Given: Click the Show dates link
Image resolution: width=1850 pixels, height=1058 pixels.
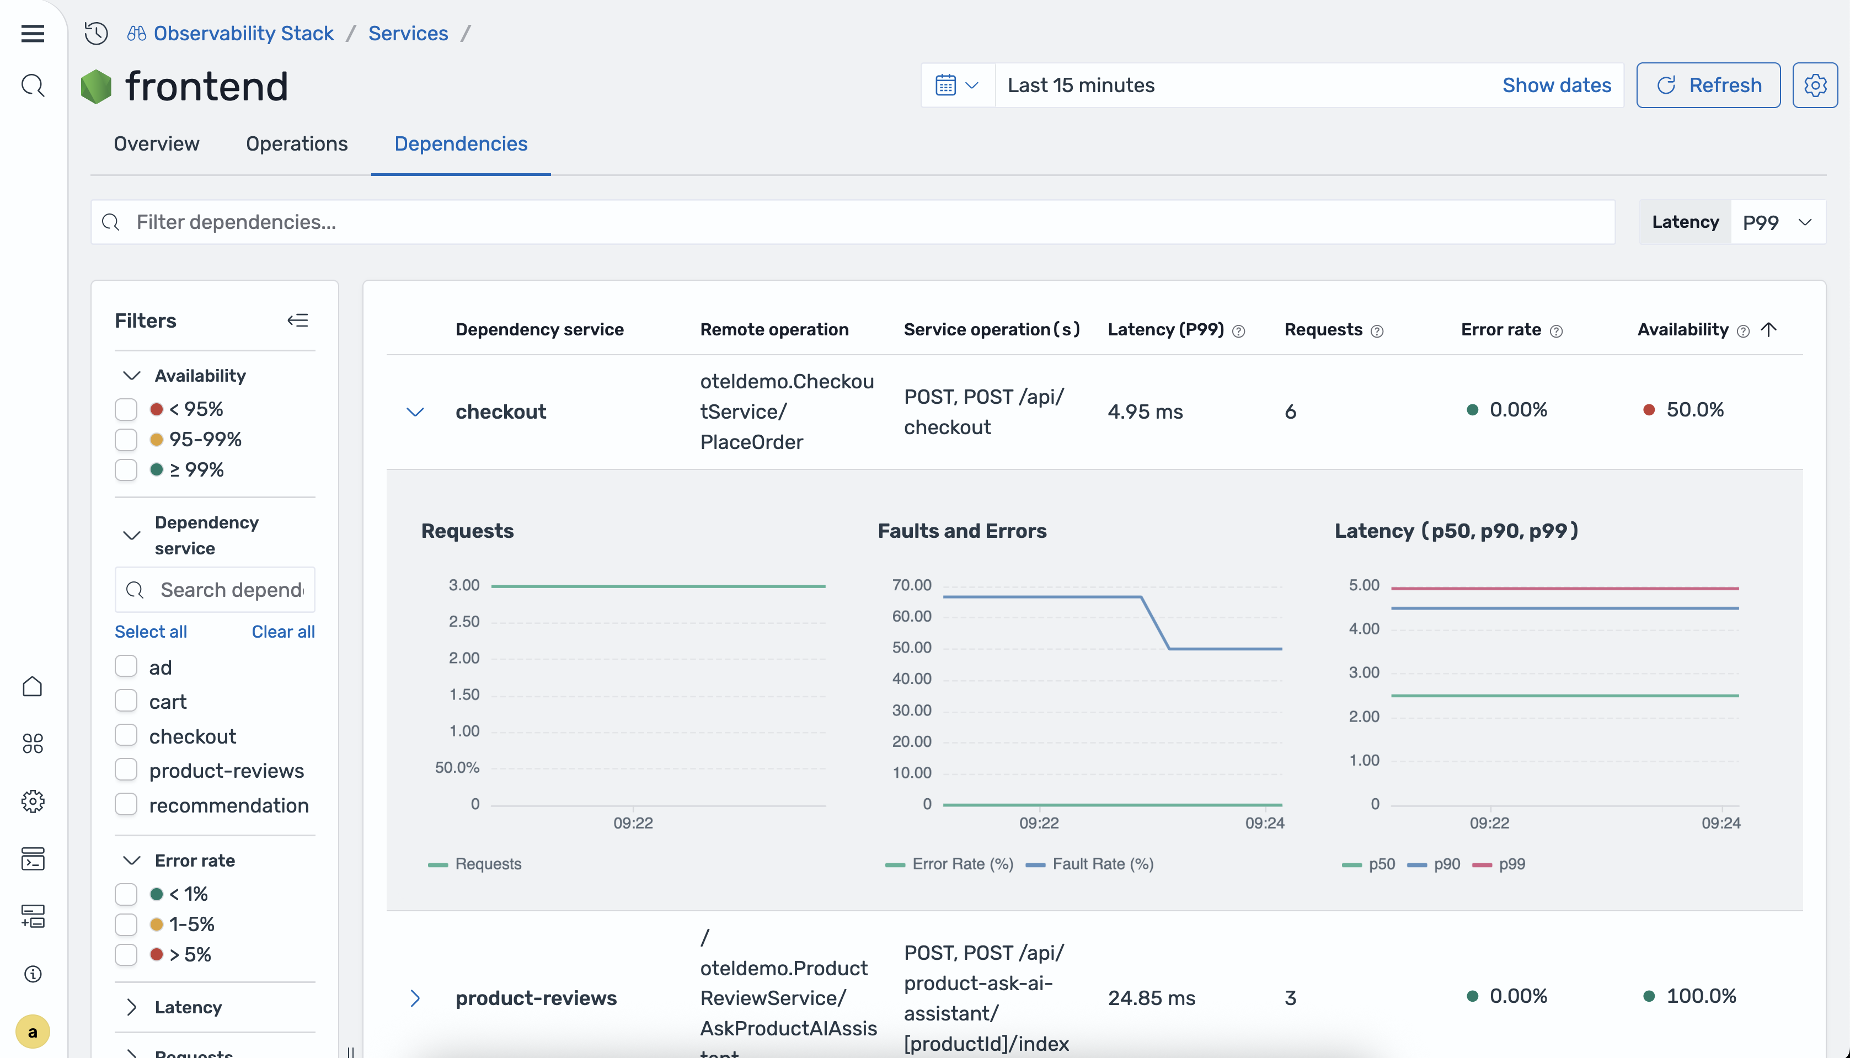Looking at the screenshot, I should click(x=1557, y=85).
